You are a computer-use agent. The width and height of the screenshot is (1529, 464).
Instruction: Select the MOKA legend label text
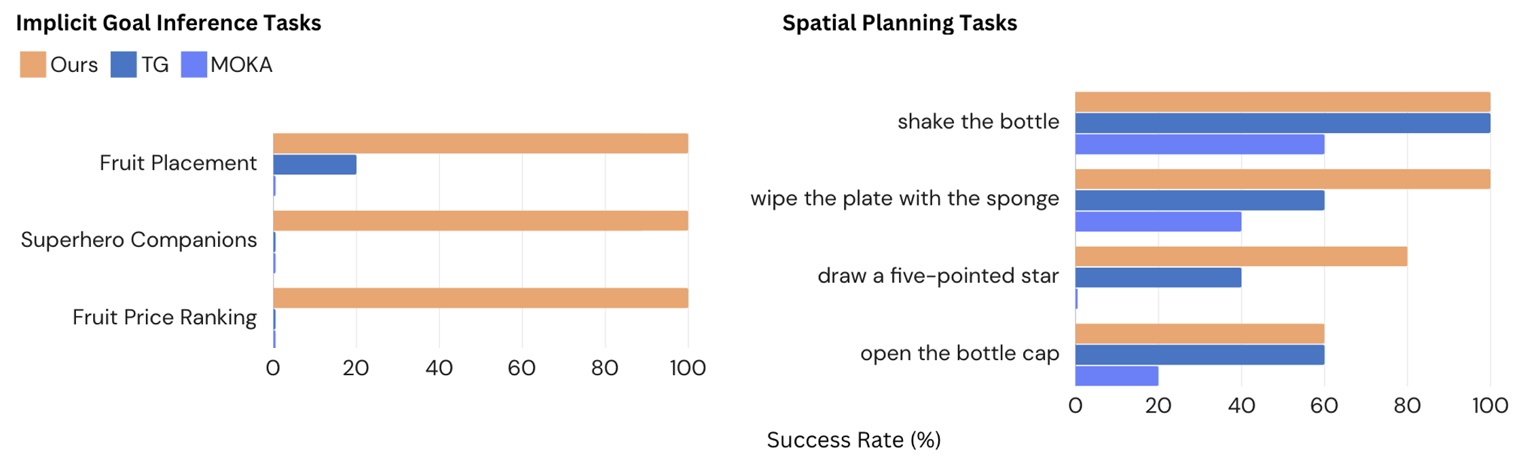coord(241,64)
